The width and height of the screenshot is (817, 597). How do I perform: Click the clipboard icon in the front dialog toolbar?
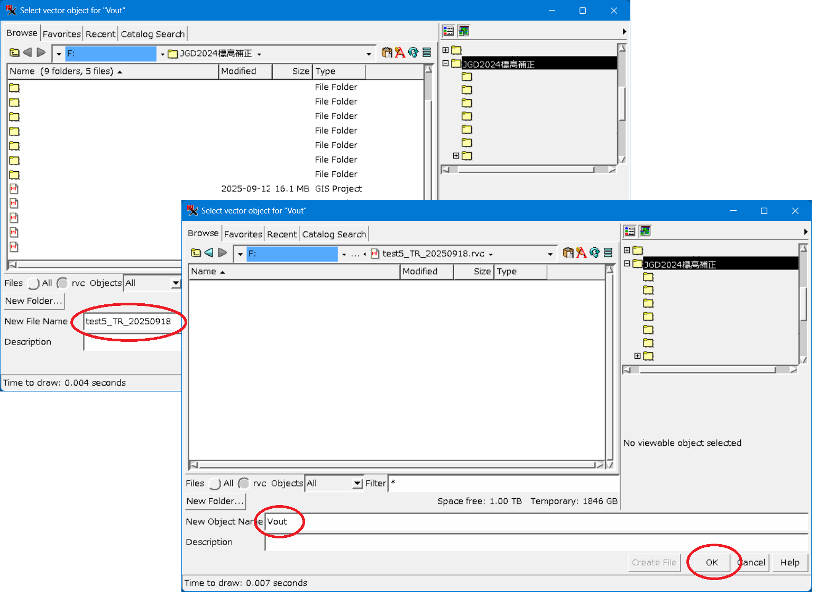pyautogui.click(x=568, y=253)
